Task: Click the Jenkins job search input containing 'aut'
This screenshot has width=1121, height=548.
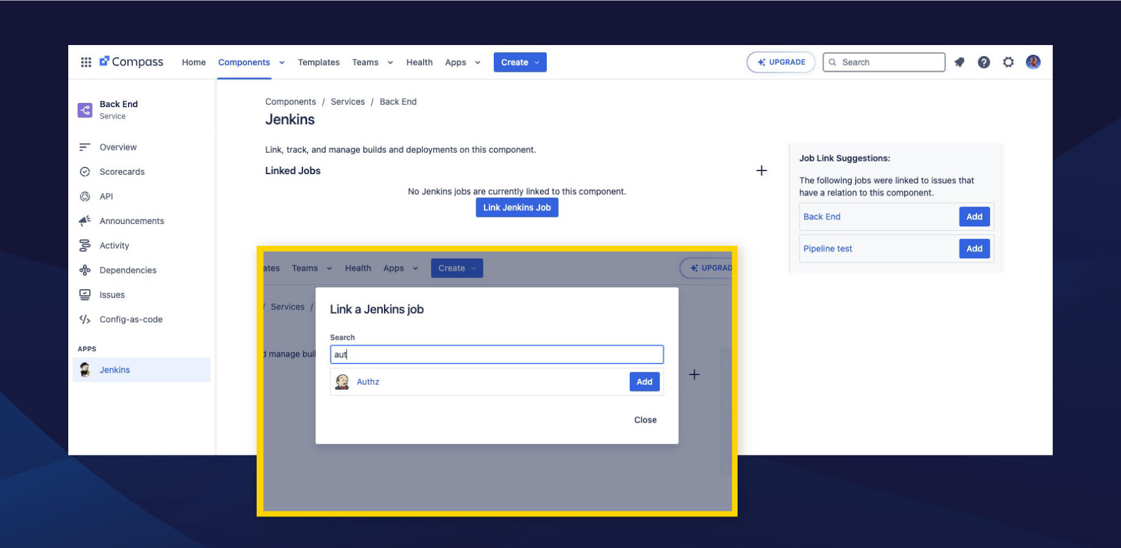Action: [497, 354]
